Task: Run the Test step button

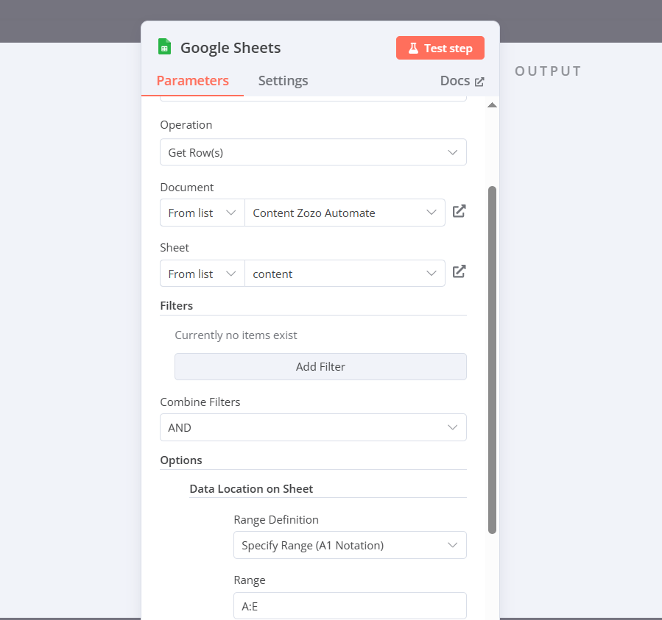Action: coord(440,48)
